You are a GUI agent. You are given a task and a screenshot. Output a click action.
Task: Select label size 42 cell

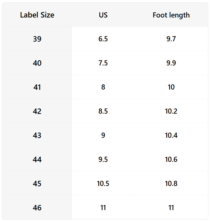coord(37,111)
